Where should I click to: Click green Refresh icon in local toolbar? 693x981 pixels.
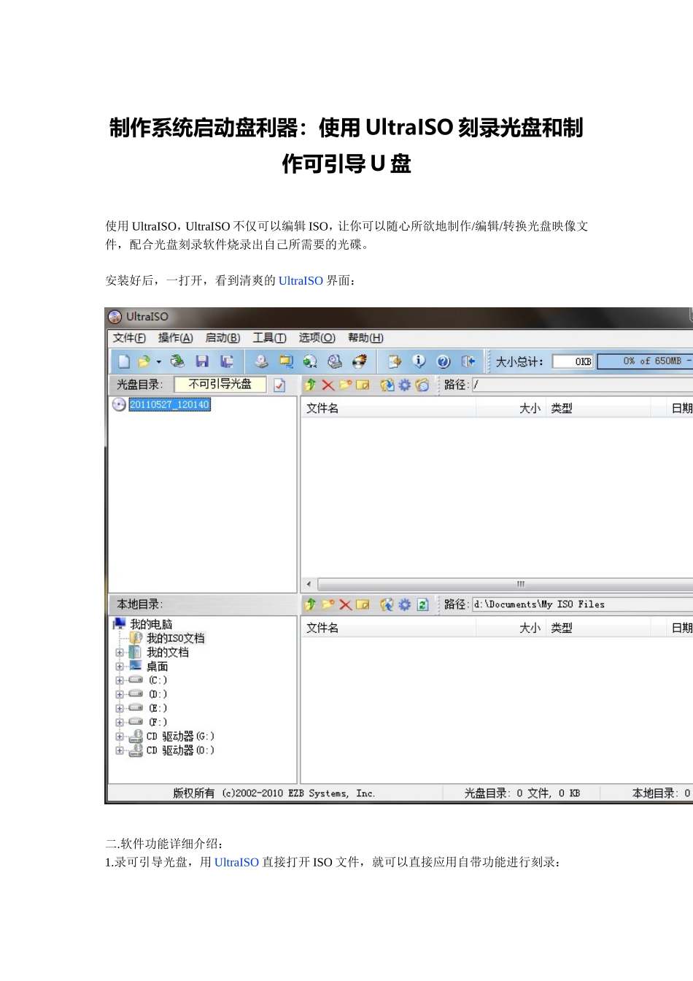(422, 604)
